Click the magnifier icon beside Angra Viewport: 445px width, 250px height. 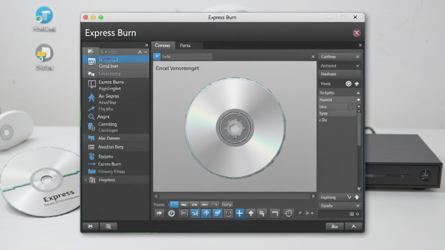click(x=91, y=117)
